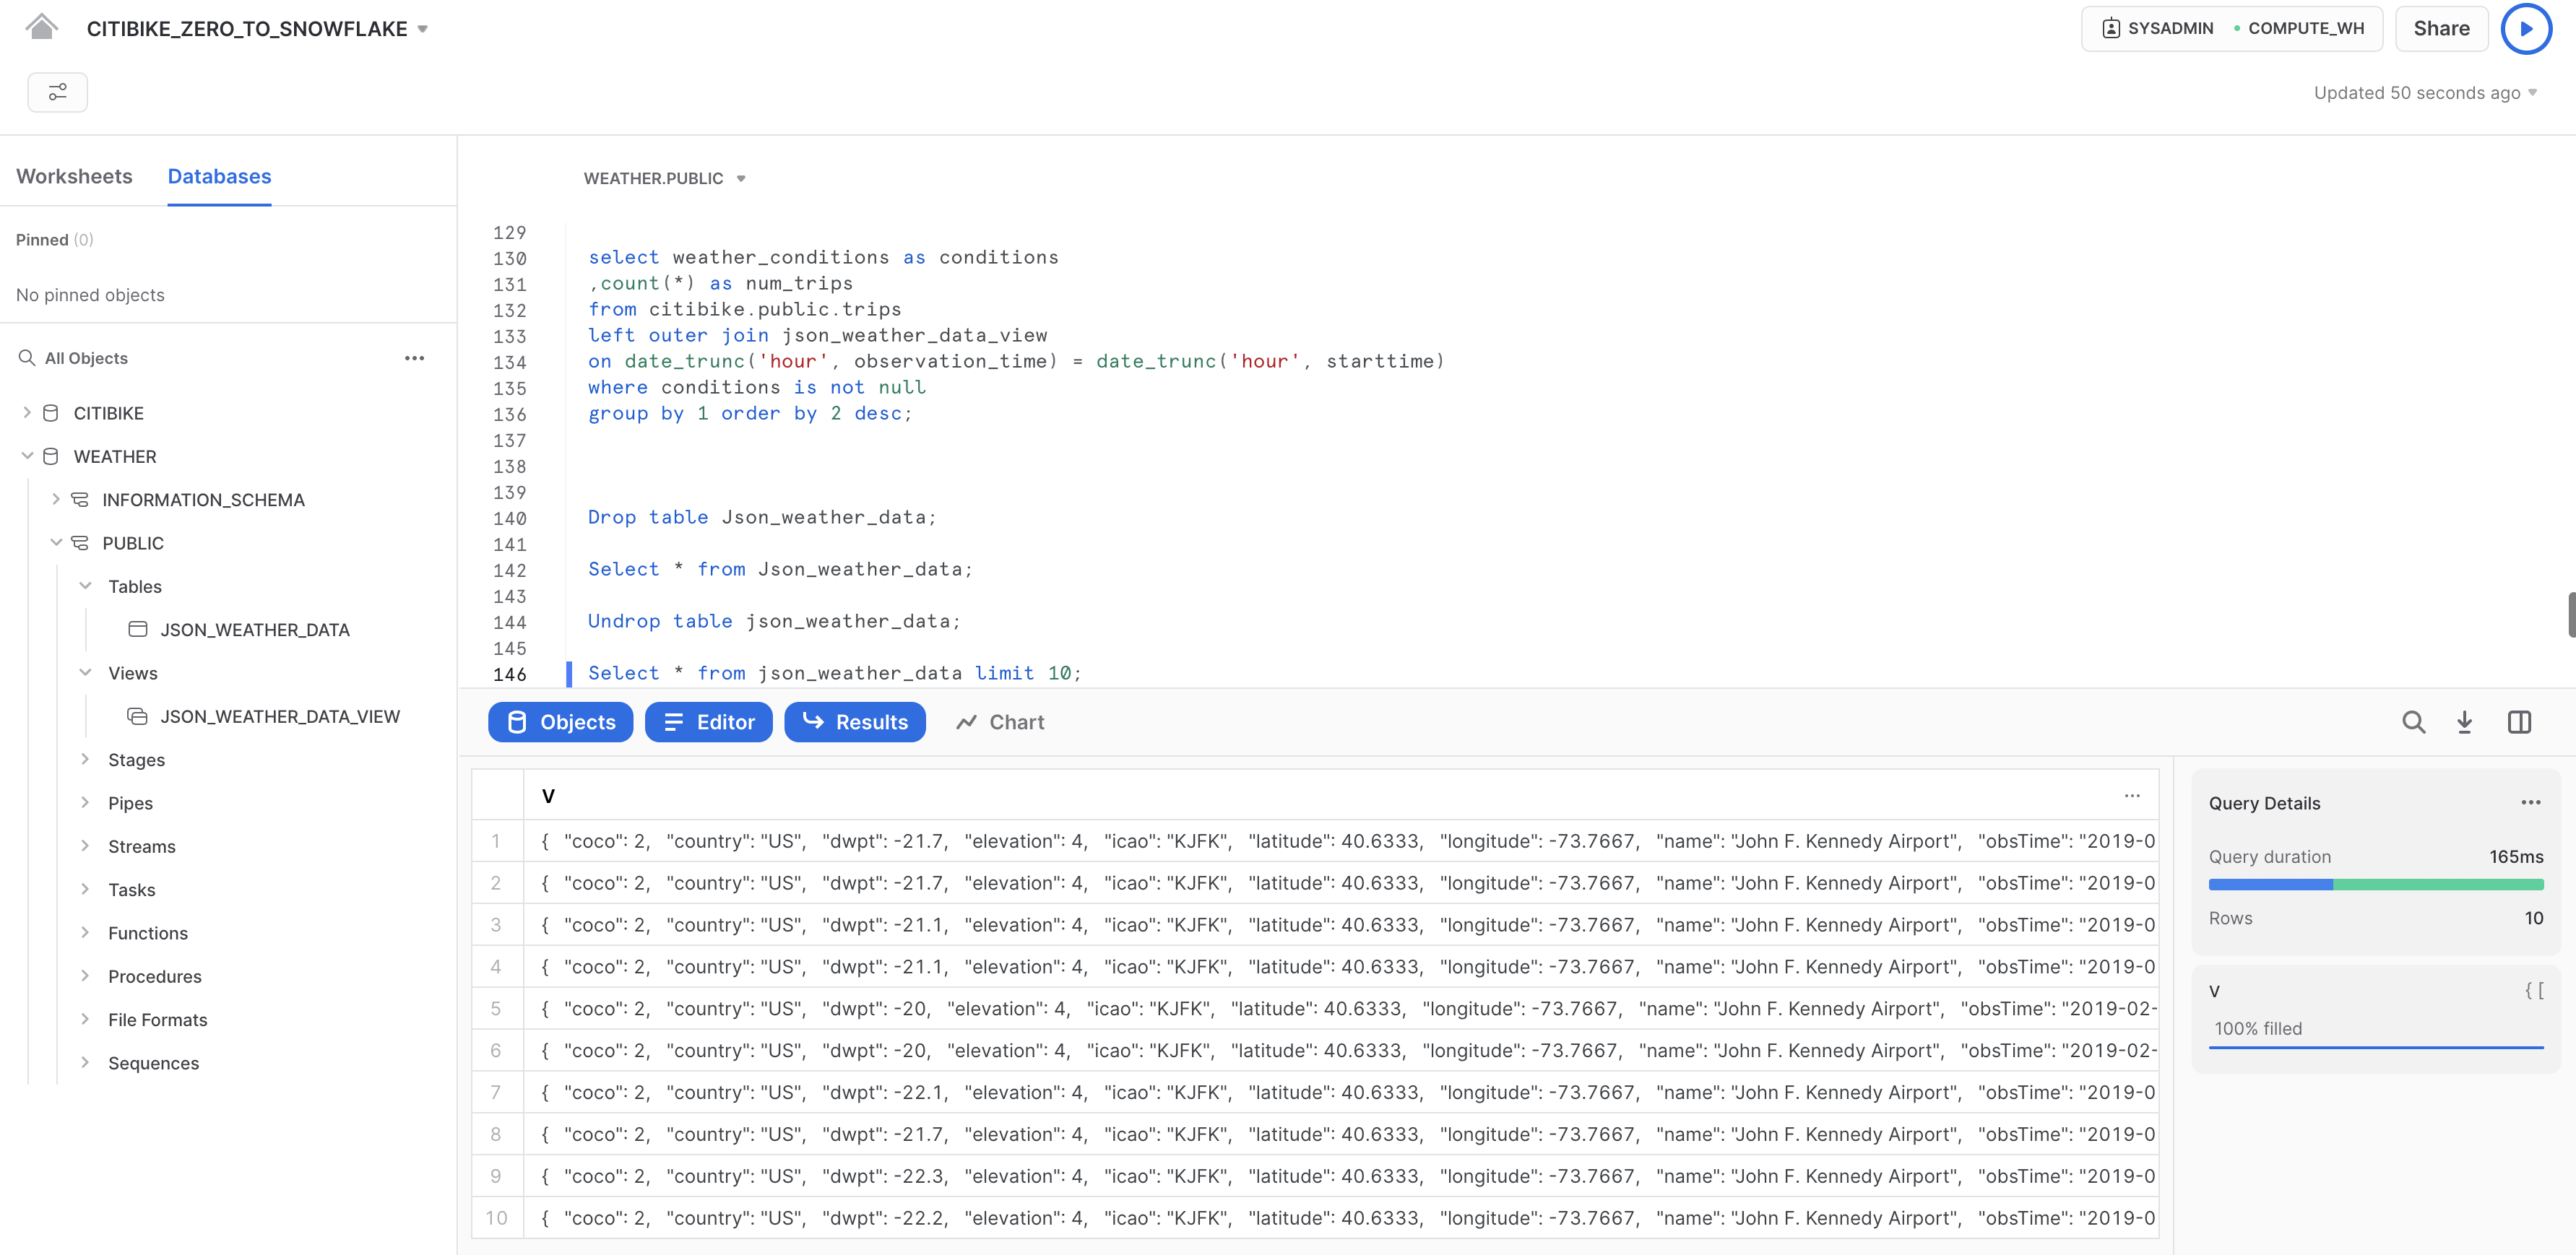Run the query with play button
Image resolution: width=2576 pixels, height=1255 pixels.
tap(2525, 29)
